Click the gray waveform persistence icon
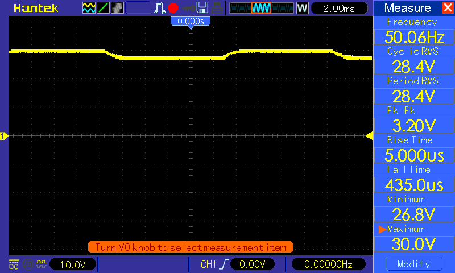 tap(117, 8)
